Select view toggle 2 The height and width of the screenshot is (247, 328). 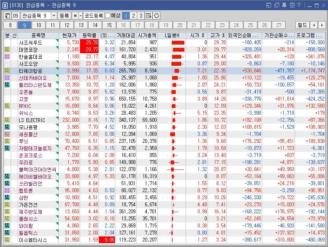pyautogui.click(x=133, y=16)
